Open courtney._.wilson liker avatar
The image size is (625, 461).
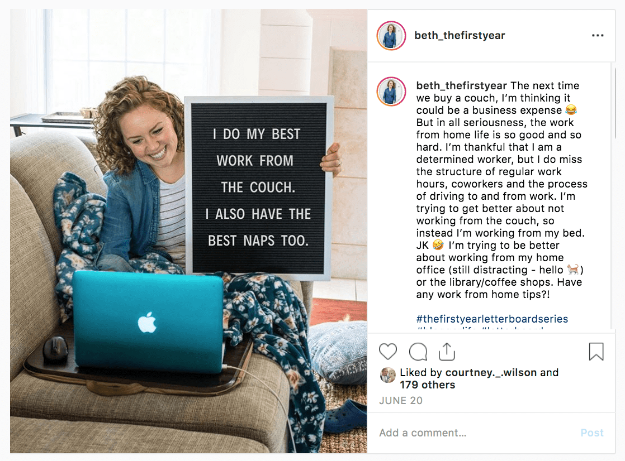tap(387, 375)
